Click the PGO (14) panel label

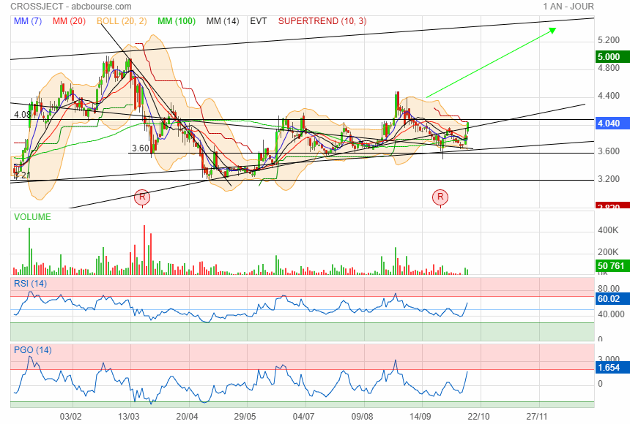tap(32, 349)
